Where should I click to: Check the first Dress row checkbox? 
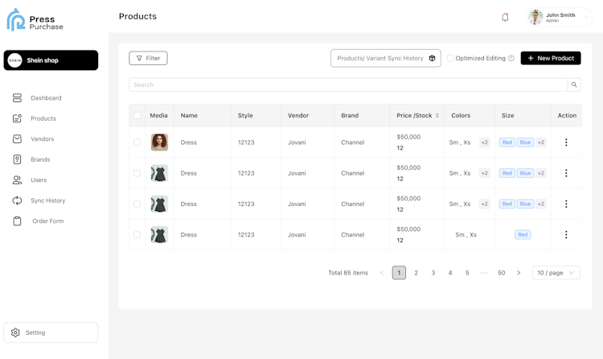[x=137, y=142]
